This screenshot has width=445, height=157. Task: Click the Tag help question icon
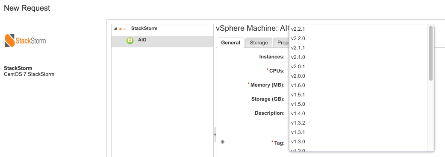click(222, 142)
